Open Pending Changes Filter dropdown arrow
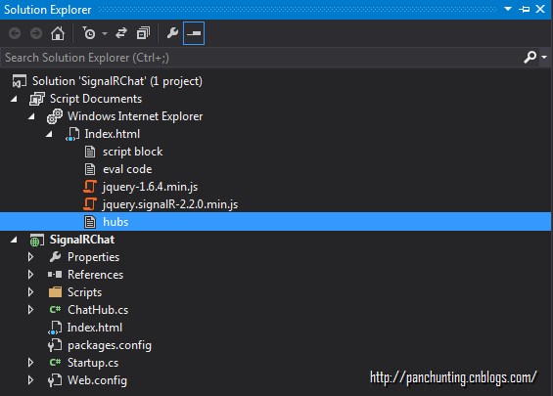This screenshot has width=553, height=396. 105,34
